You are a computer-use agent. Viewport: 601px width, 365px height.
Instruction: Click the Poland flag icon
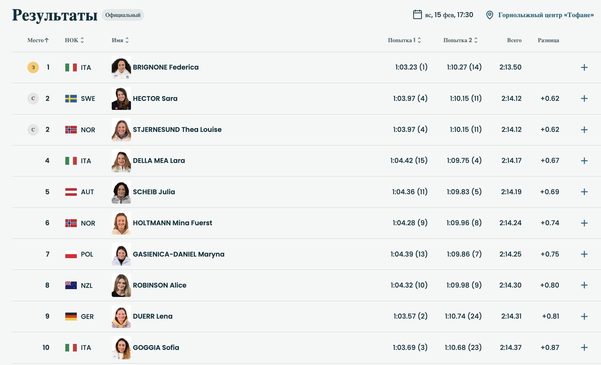71,254
